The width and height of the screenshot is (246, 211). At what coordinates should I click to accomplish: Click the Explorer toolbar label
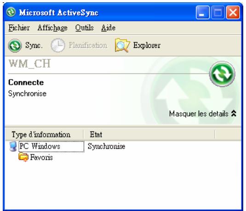coord(147,46)
